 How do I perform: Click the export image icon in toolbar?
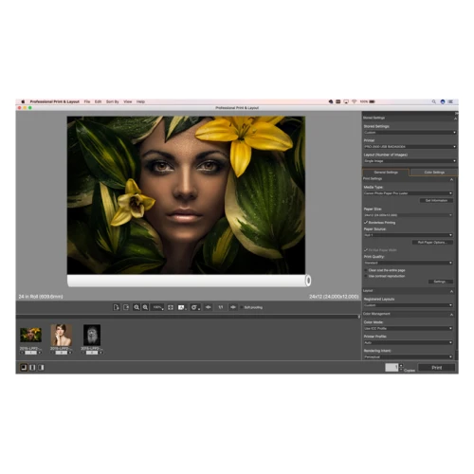(126, 307)
